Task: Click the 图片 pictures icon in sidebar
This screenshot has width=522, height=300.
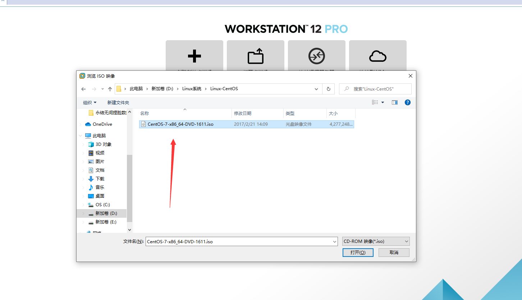Action: (91, 162)
